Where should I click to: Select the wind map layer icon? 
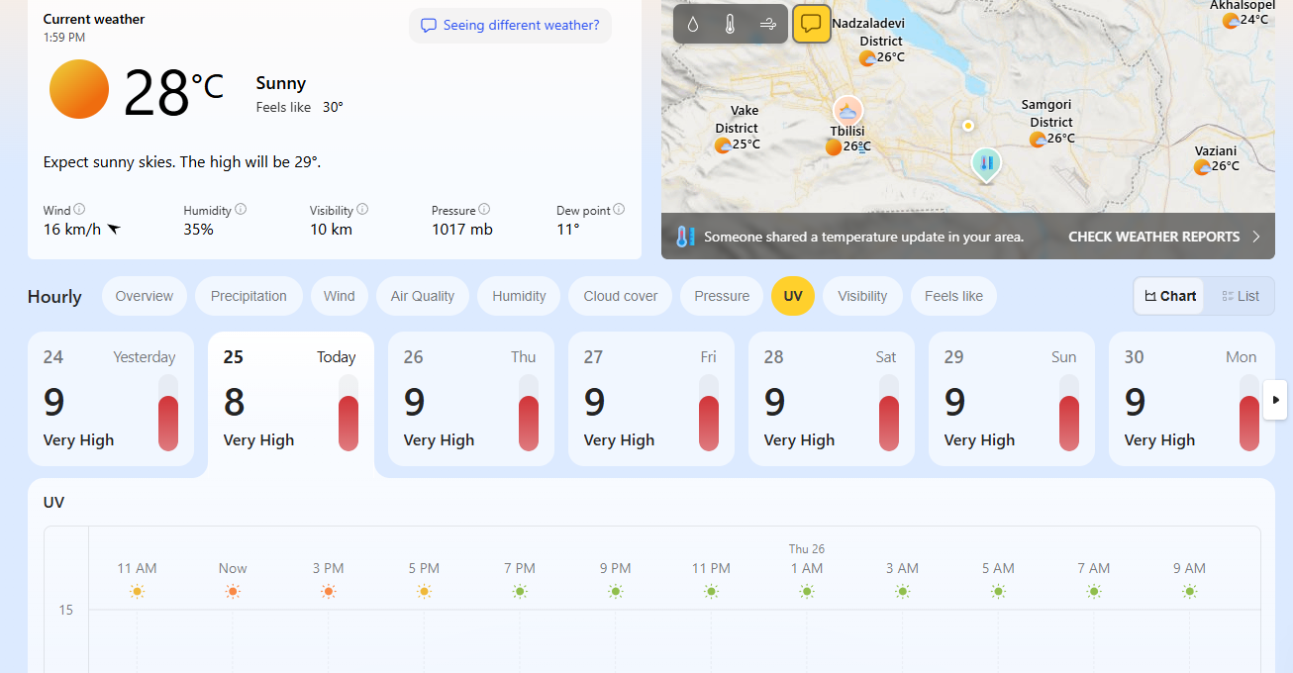767,25
